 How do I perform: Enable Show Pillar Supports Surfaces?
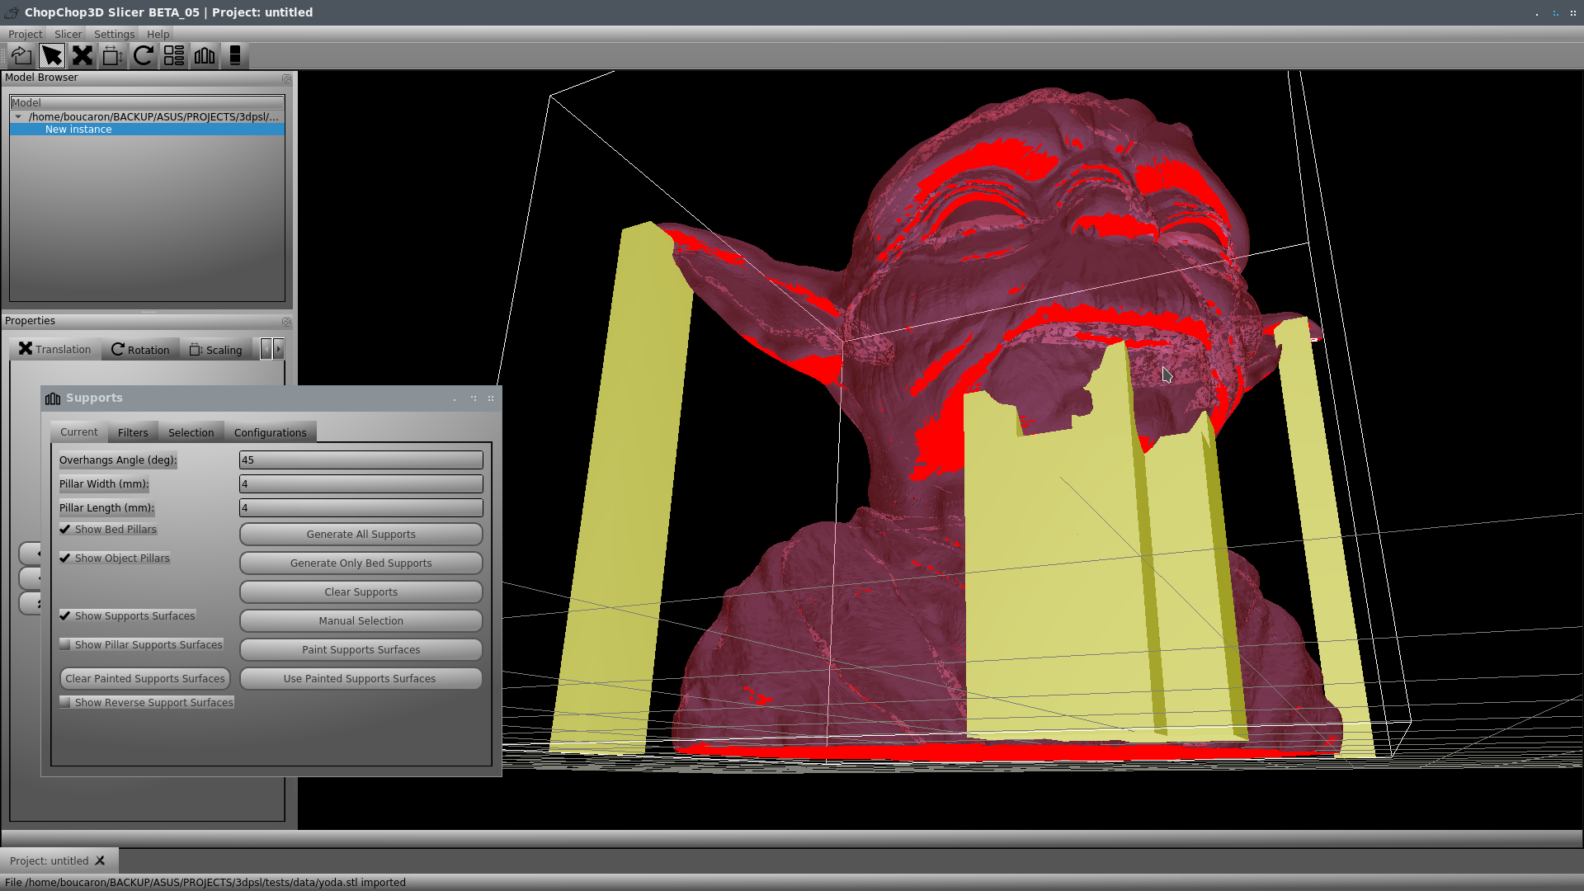65,644
